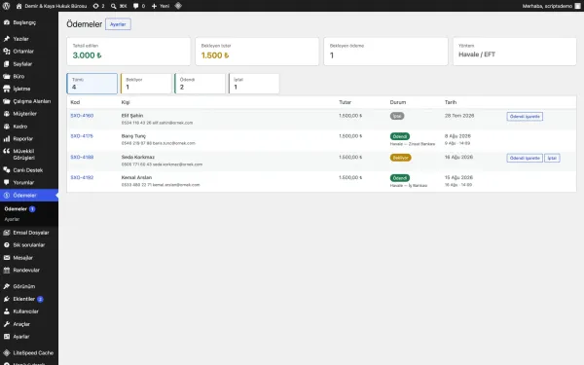Click the Bekleyen ödeme 1 card
The height and width of the screenshot is (365, 584).
(385, 52)
